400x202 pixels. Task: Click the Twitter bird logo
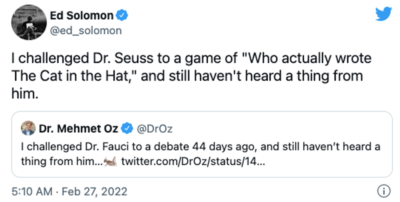(383, 15)
